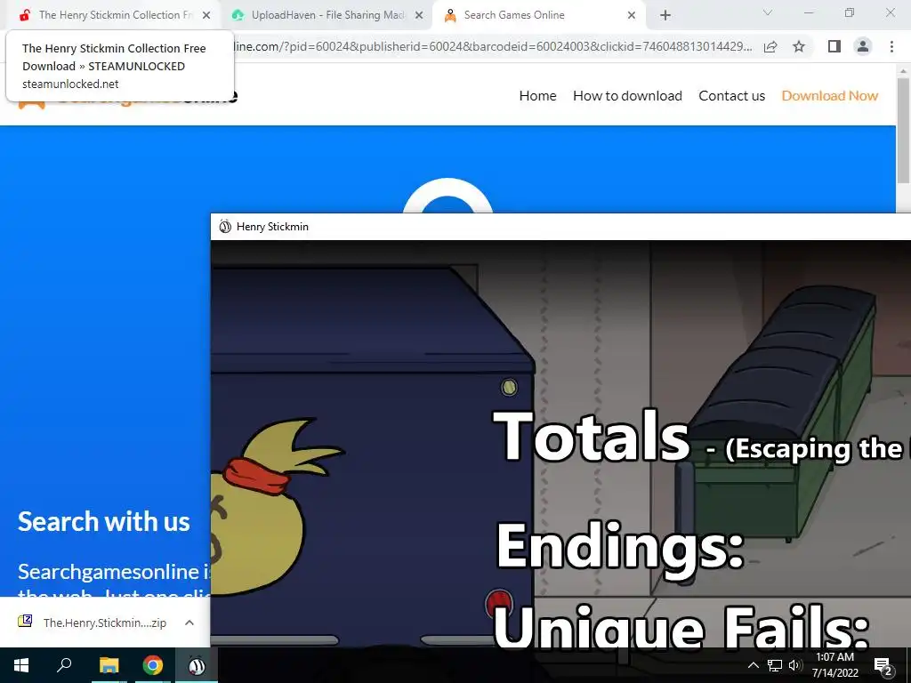Show hidden system tray icons
911x683 pixels.
click(x=753, y=665)
